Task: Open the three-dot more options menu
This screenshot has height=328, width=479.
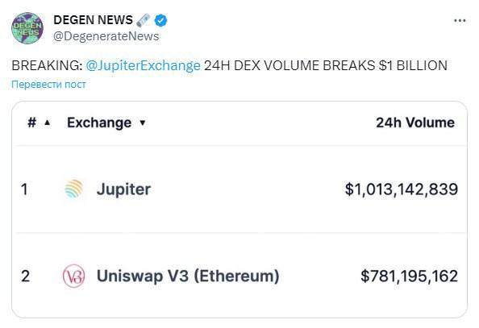Action: (460, 21)
